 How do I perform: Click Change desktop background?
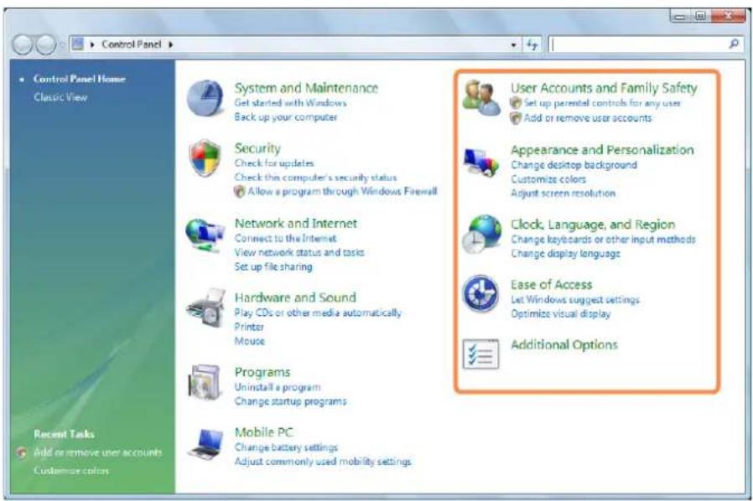click(x=574, y=165)
